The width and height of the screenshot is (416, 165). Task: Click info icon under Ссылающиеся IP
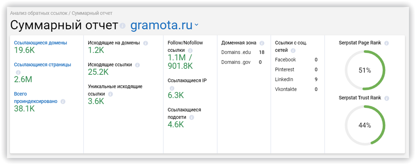172,88
